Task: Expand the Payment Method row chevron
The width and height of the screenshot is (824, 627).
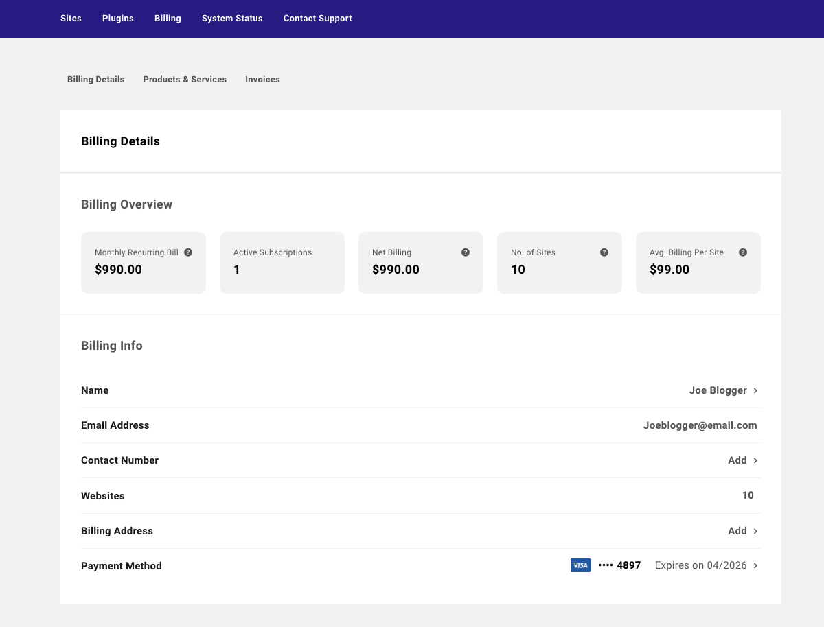Action: pos(755,565)
